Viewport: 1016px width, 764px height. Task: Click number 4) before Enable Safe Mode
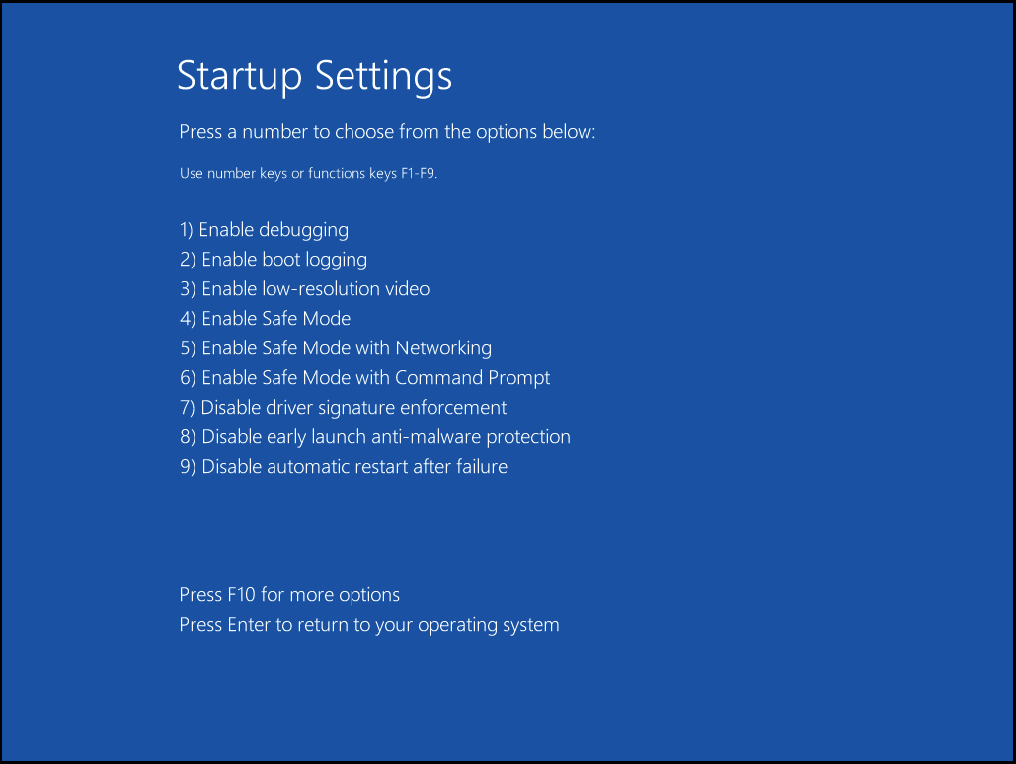[188, 319]
